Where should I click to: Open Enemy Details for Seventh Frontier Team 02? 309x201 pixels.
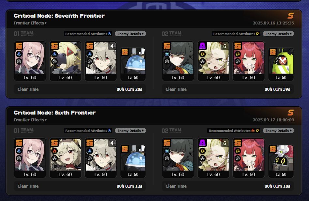(278, 34)
